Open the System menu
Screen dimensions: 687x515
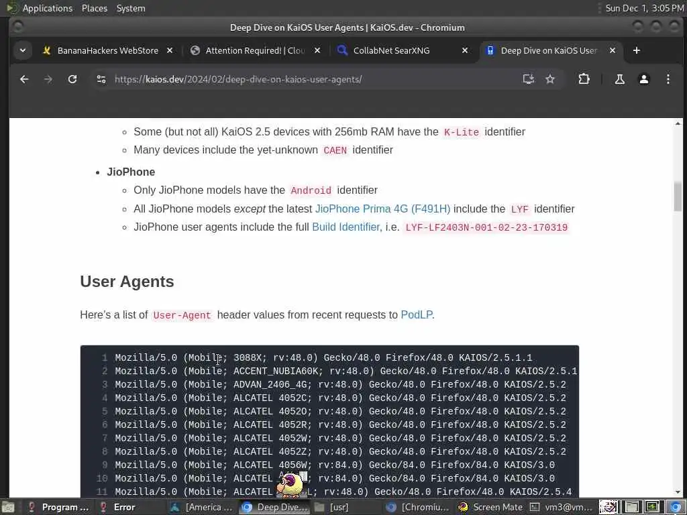(x=131, y=8)
